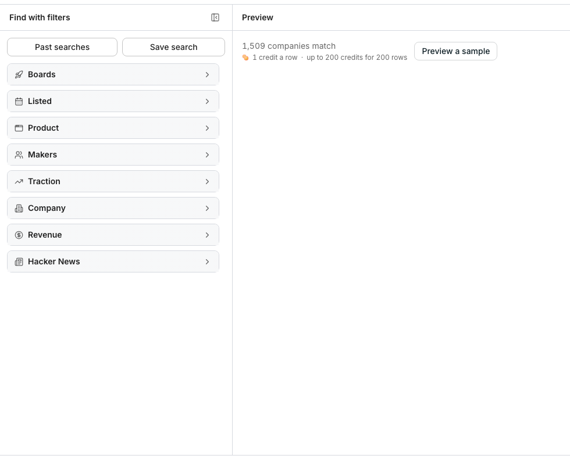Click the Boards filter label
This screenshot has width=570, height=459.
[x=42, y=74]
